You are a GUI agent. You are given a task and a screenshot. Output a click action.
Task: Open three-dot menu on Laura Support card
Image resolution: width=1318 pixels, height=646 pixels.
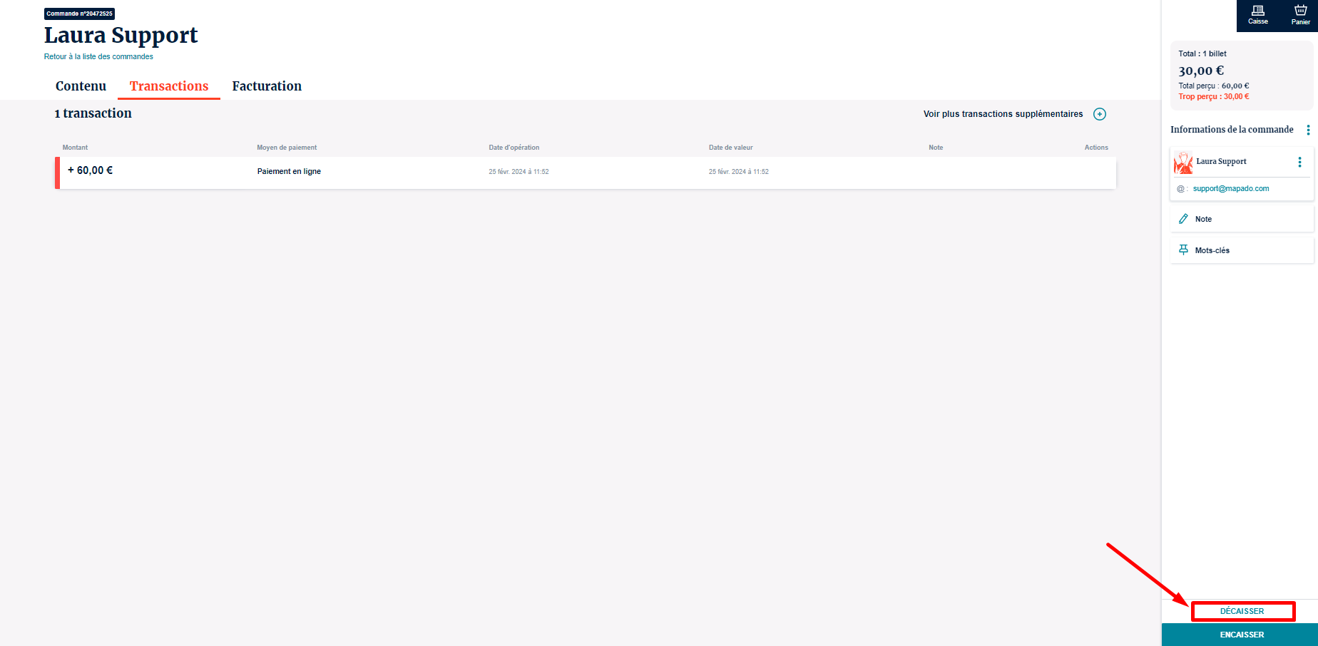tap(1299, 162)
